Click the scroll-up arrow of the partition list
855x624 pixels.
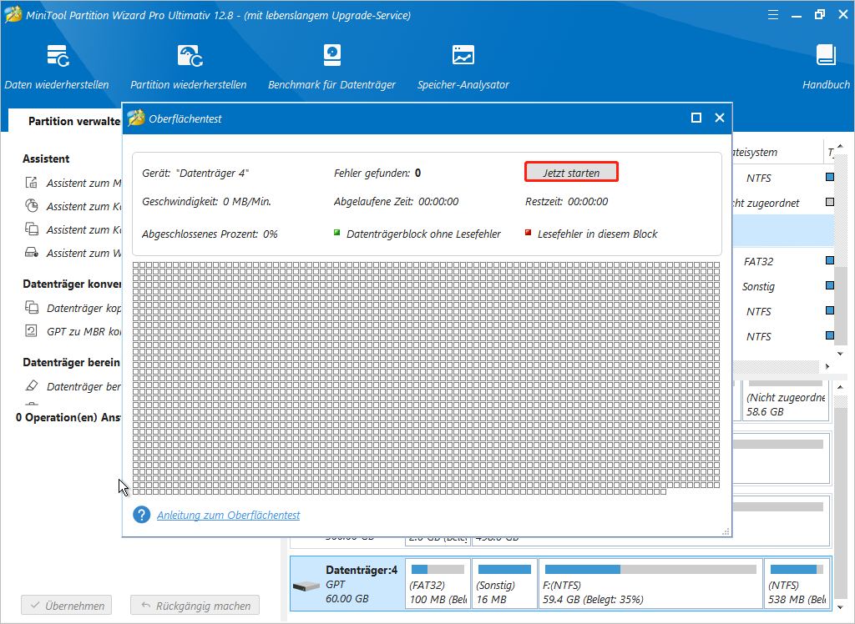(x=840, y=146)
